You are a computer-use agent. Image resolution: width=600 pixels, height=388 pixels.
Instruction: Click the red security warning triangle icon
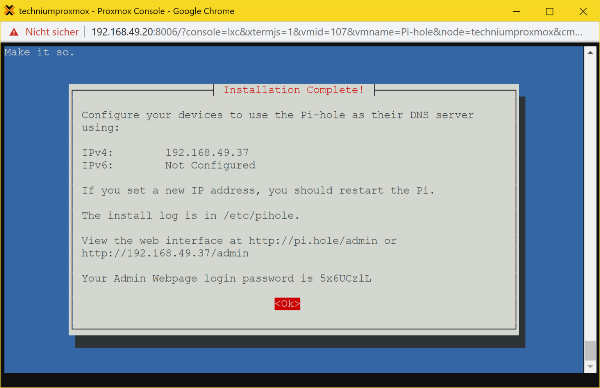click(14, 32)
